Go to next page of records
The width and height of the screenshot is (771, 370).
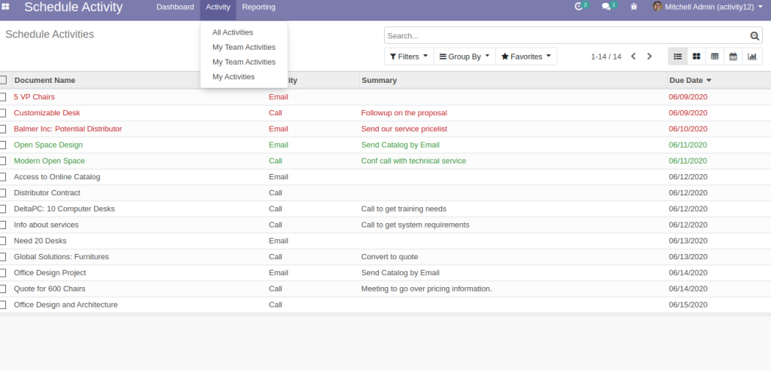click(x=649, y=57)
